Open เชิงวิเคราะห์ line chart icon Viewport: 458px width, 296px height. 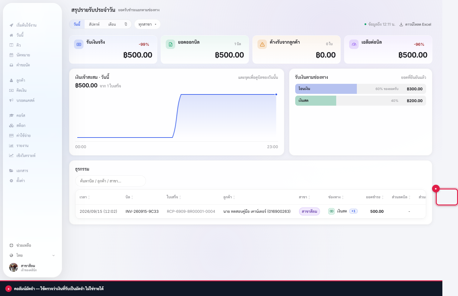[x=11, y=156]
